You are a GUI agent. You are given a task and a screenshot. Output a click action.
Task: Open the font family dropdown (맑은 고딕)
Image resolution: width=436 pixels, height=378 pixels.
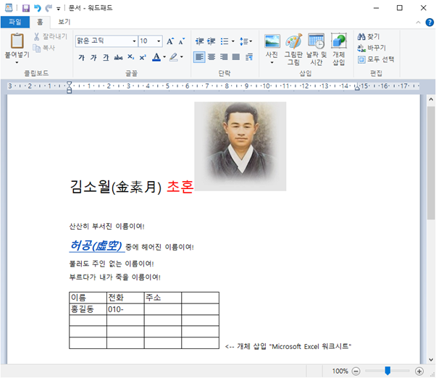point(134,41)
